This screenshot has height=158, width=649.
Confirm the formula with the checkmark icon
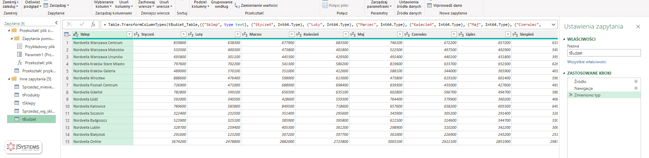[x=82, y=24]
